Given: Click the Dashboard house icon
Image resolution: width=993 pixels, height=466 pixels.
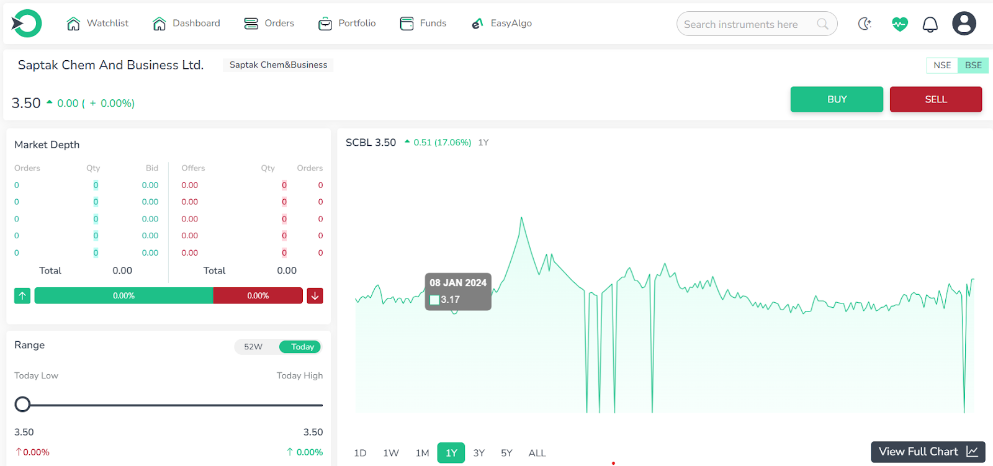Looking at the screenshot, I should (160, 24).
